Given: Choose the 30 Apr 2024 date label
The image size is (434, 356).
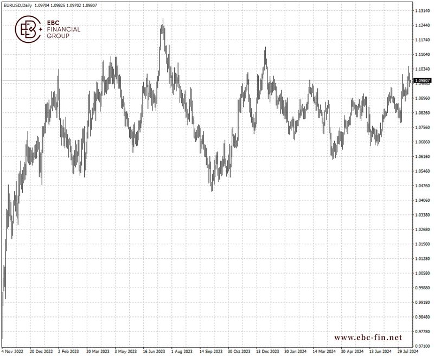Looking at the screenshot, I should click(352, 351).
